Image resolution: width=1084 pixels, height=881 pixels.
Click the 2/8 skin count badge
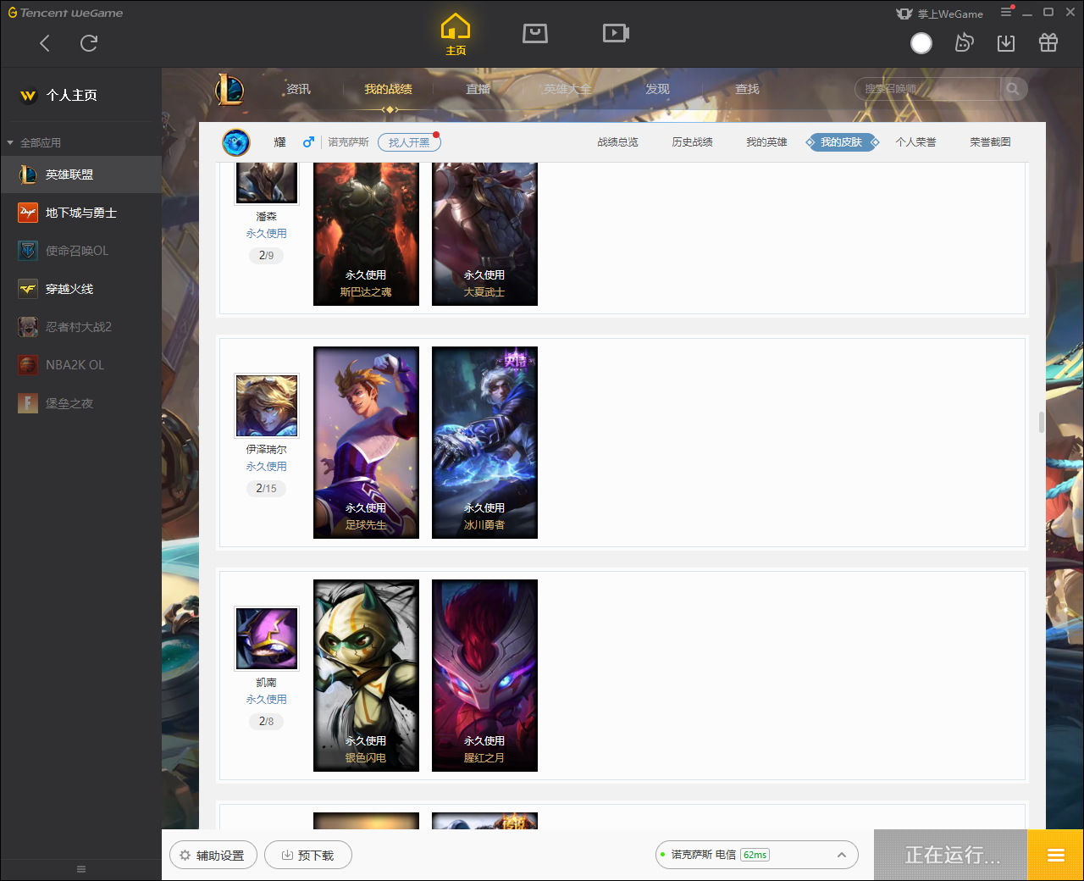pyautogui.click(x=266, y=722)
